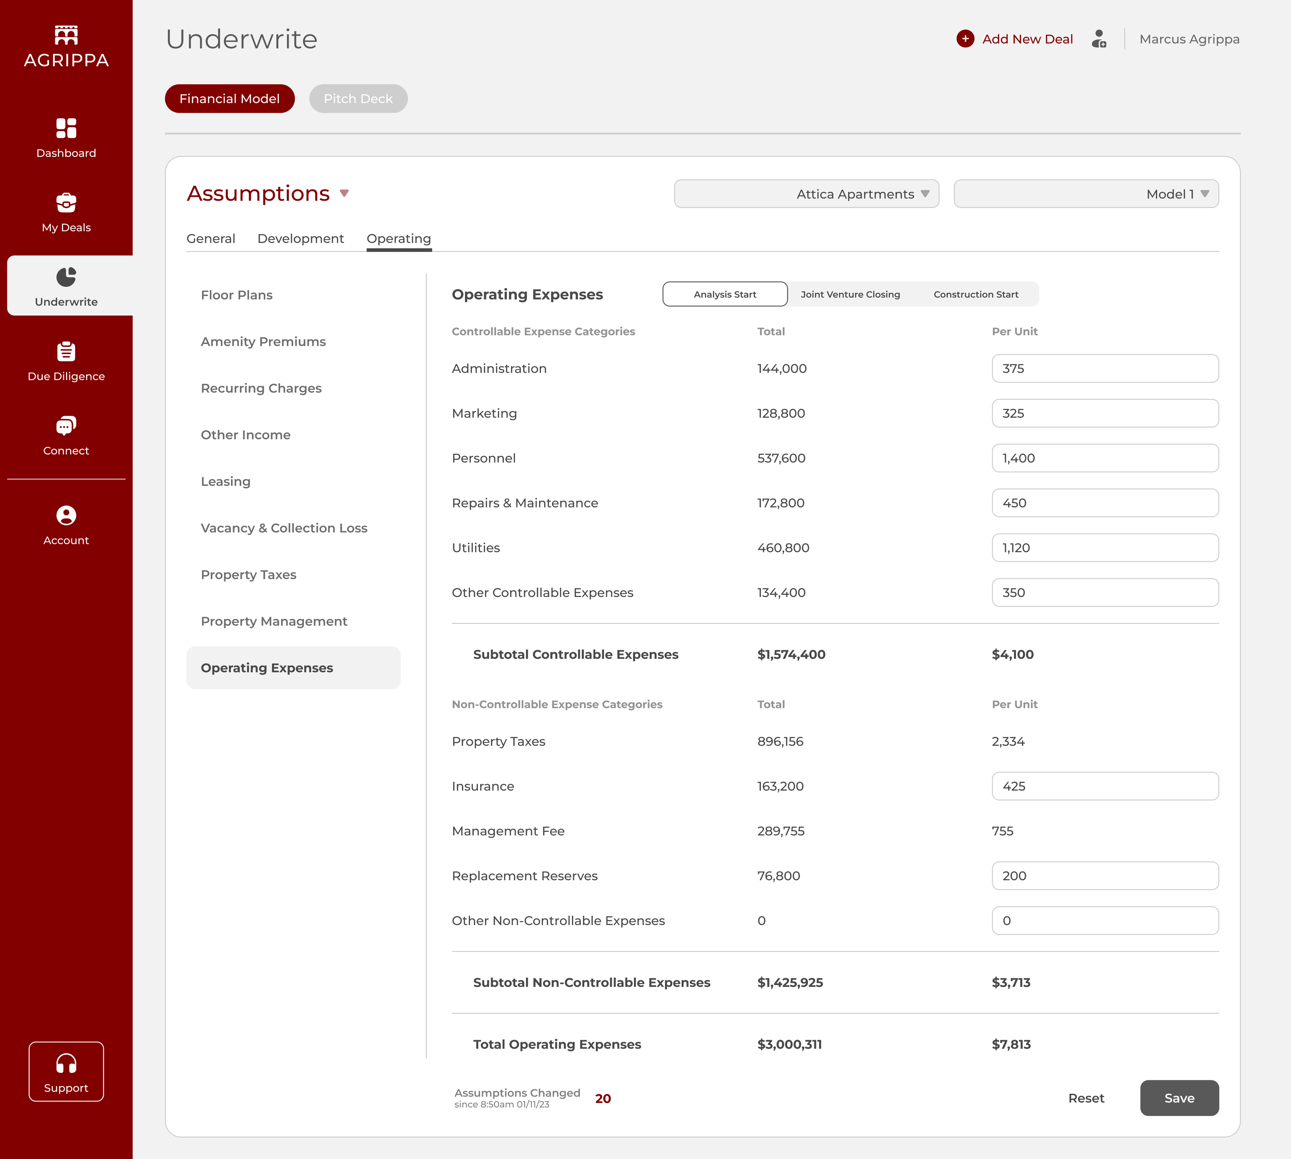Open Floor Plans section
Screen dimensions: 1291x1159
236,295
